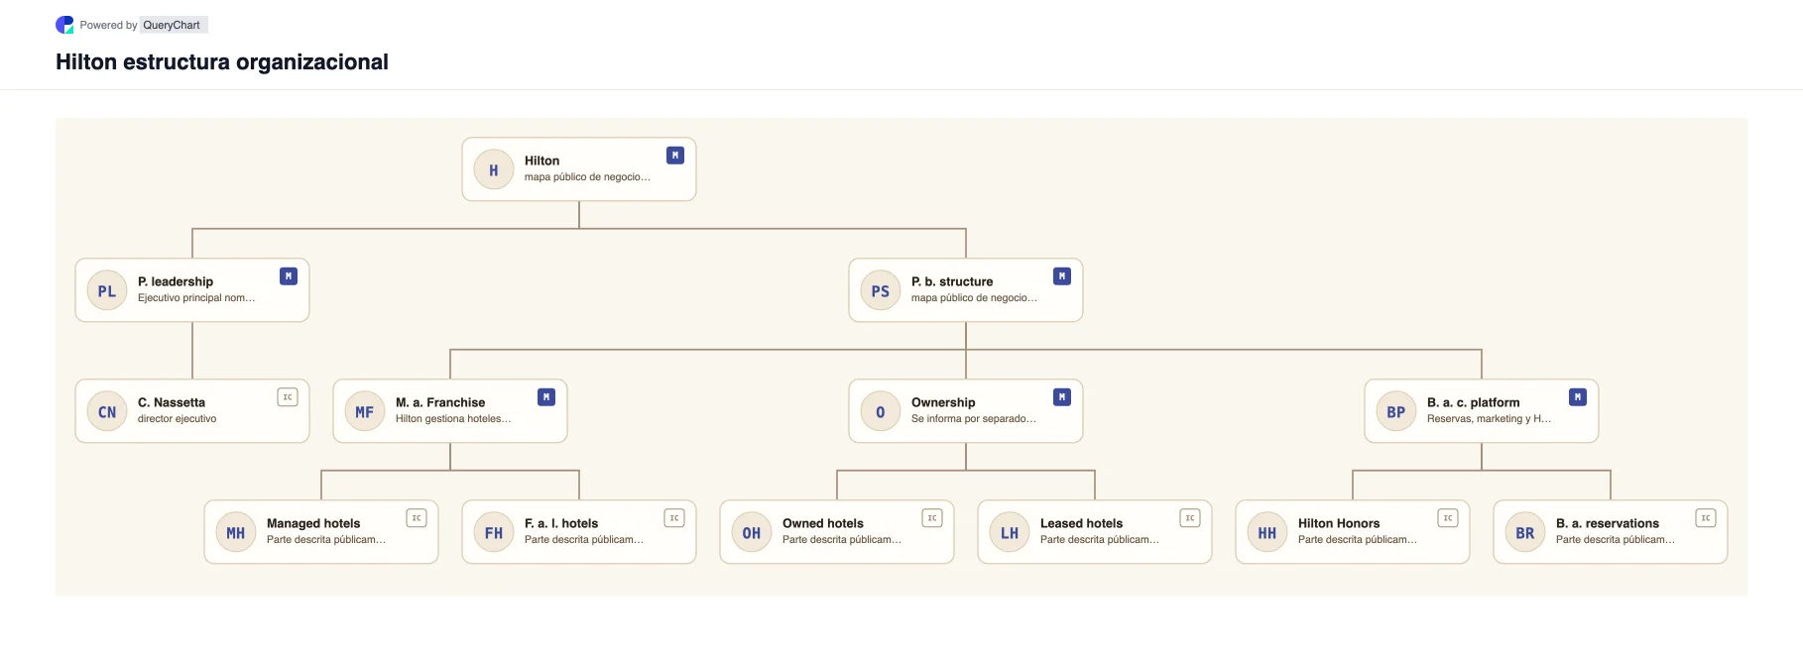Image resolution: width=1803 pixels, height=652 pixels.
Task: Click the 'Se informa por separado…' subtitle
Action: pos(974,419)
